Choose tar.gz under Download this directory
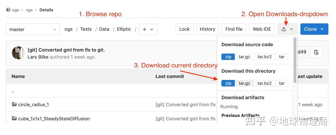This screenshot has width=336, height=135. [x=244, y=83]
